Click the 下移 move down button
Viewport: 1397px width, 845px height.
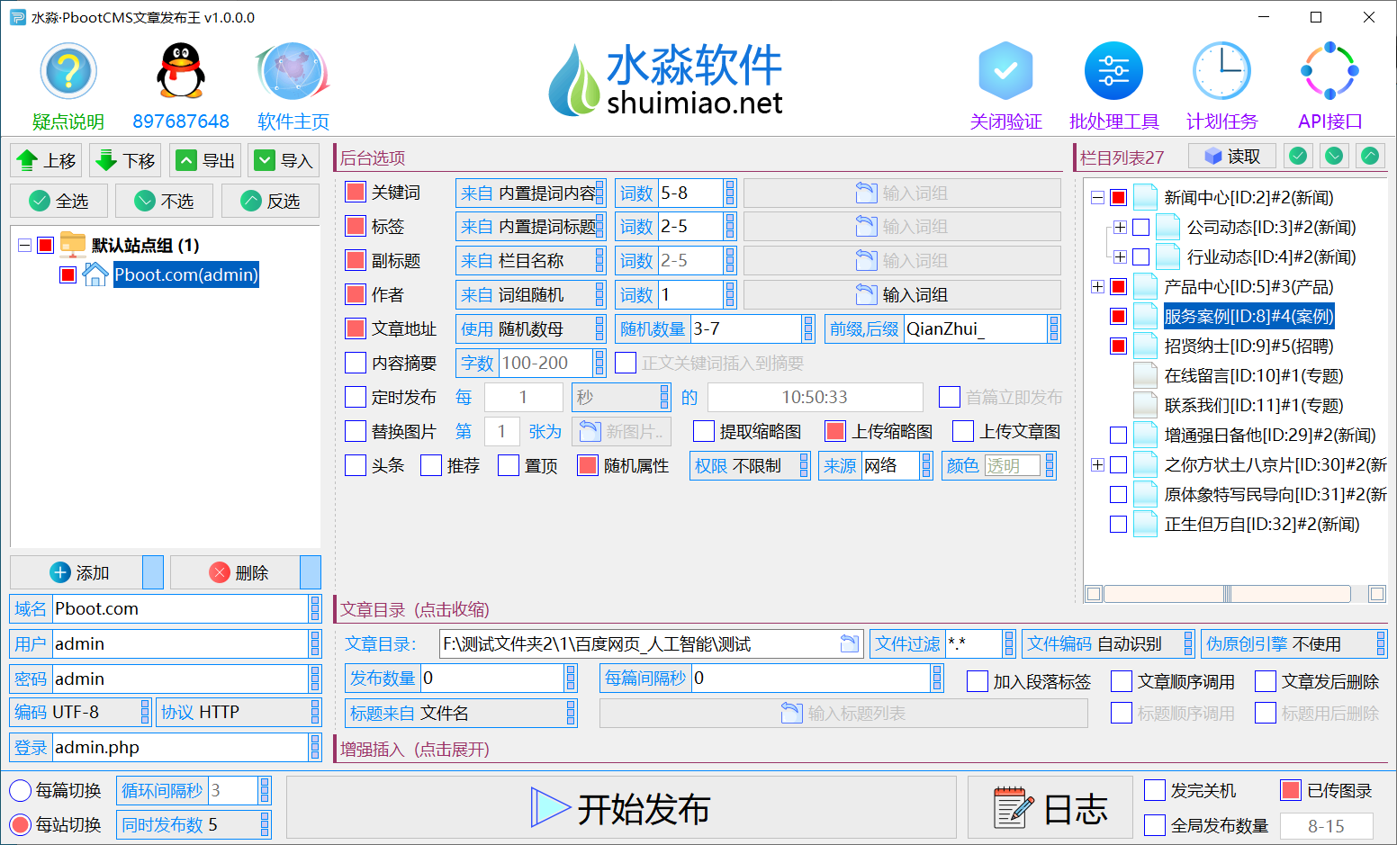pos(125,161)
